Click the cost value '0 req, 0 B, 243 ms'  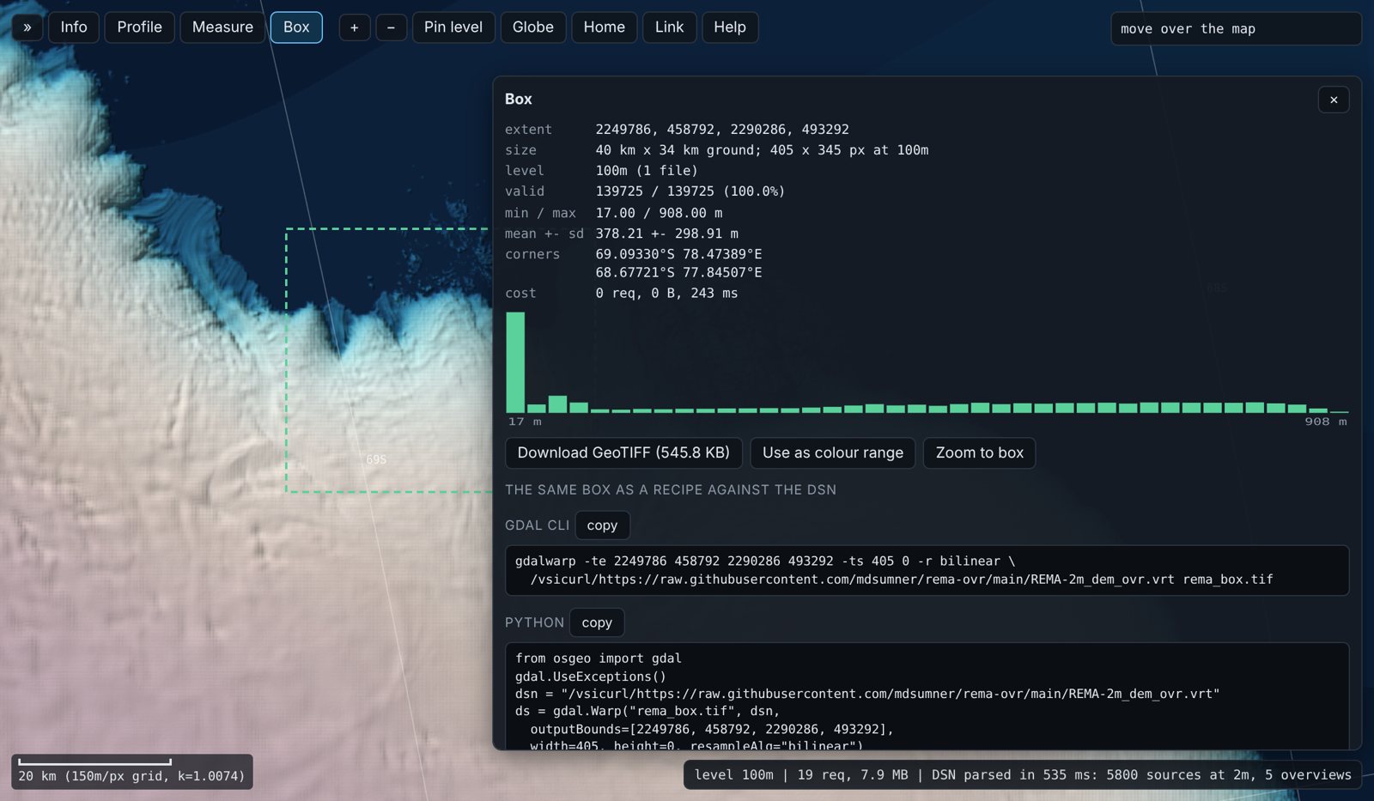(666, 294)
